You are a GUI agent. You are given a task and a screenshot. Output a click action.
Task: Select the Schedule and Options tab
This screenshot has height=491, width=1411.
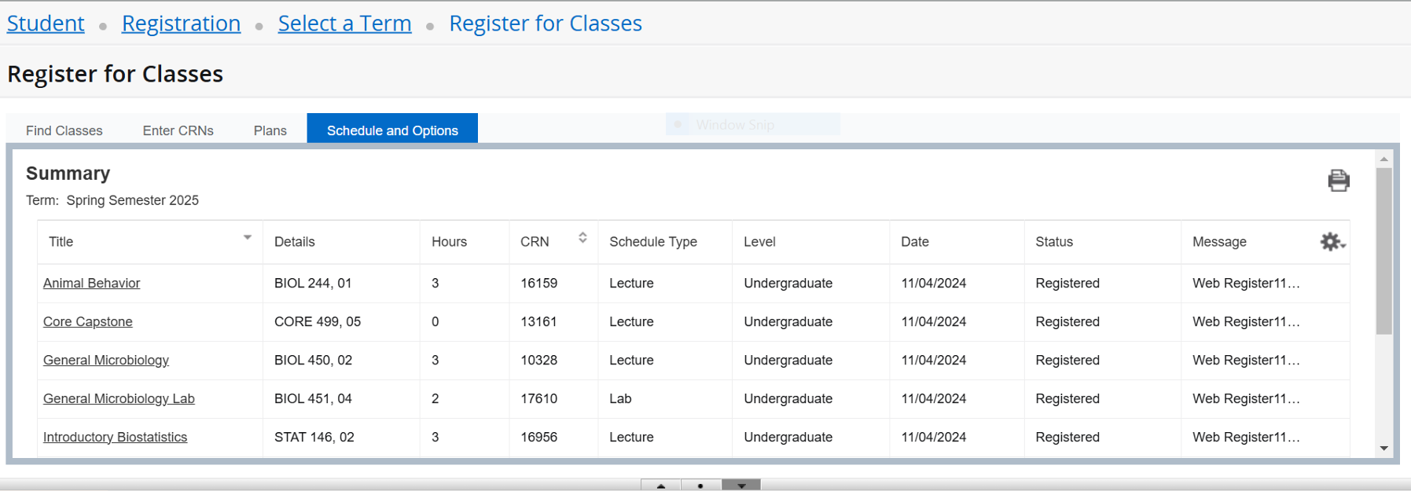pyautogui.click(x=392, y=129)
